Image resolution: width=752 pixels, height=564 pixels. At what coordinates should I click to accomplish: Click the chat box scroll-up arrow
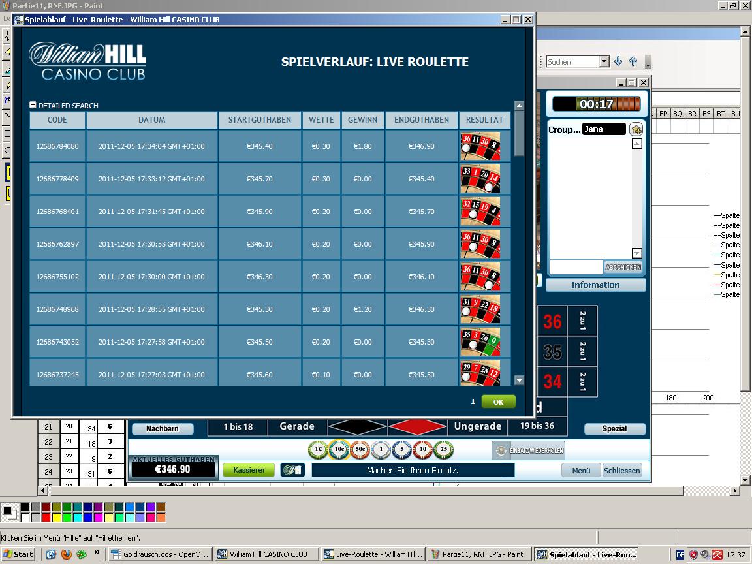637,144
